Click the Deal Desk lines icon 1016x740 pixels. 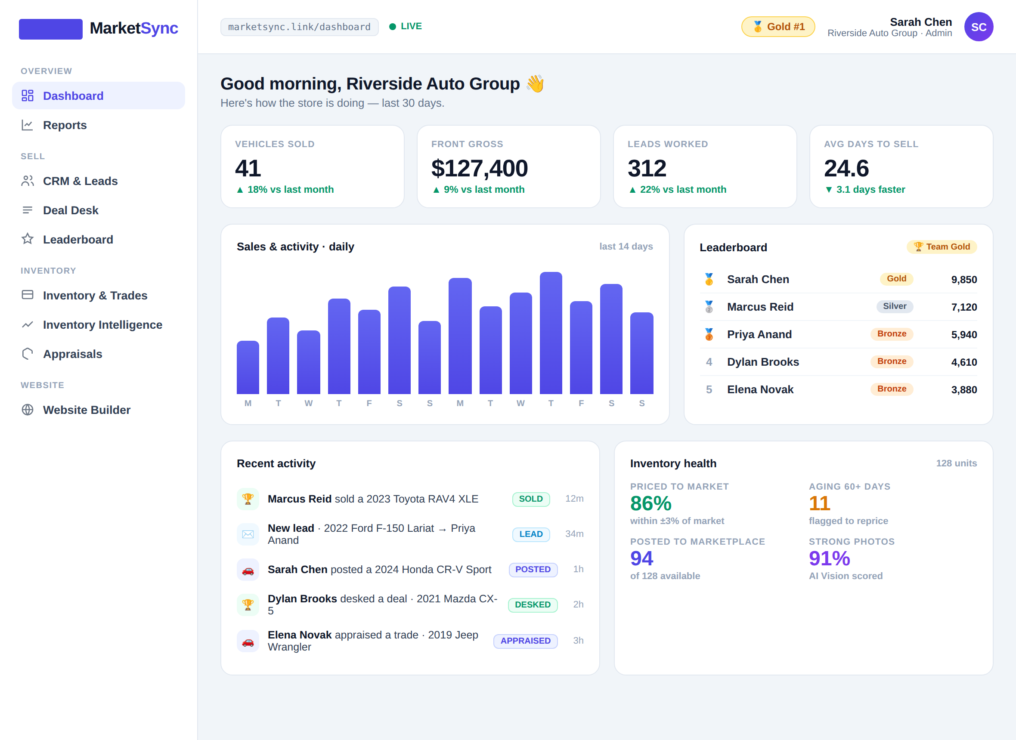pyautogui.click(x=28, y=210)
